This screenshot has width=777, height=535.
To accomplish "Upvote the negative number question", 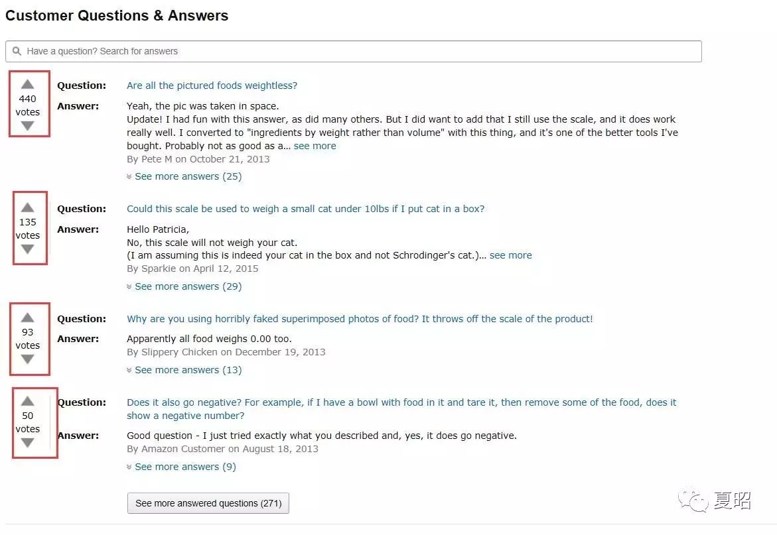I will pos(27,401).
